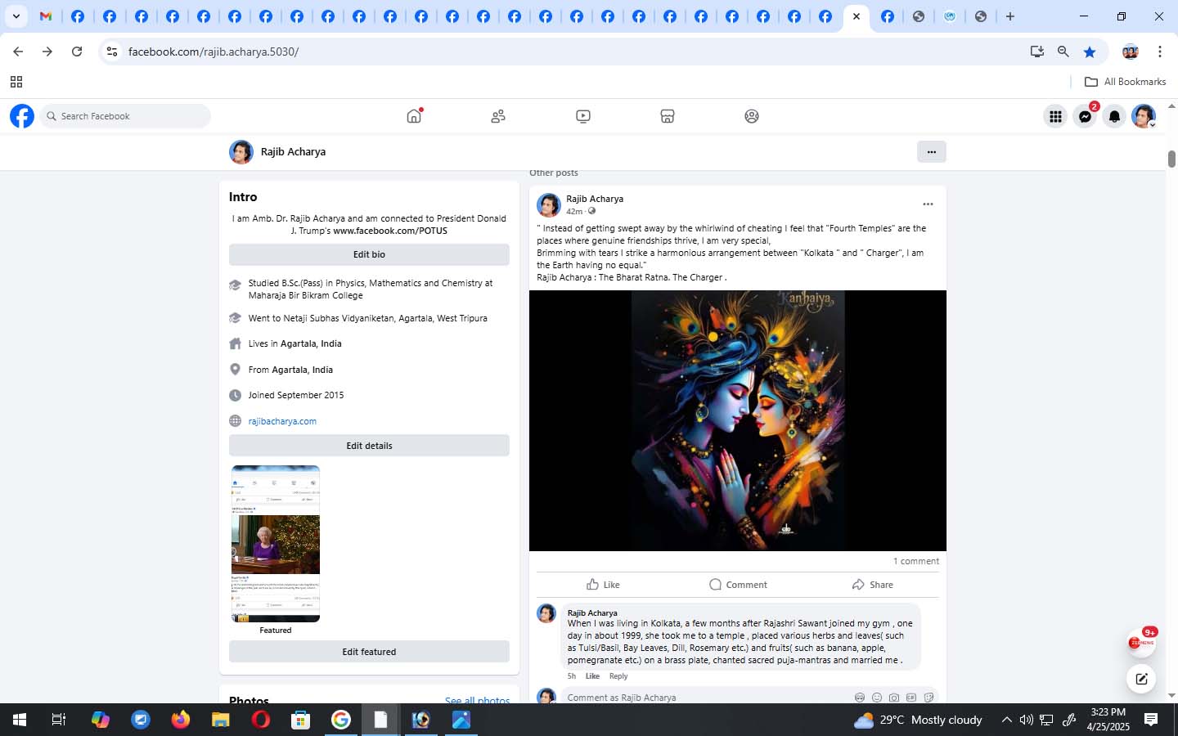
Task: Click the address bar URL
Action: (x=214, y=52)
